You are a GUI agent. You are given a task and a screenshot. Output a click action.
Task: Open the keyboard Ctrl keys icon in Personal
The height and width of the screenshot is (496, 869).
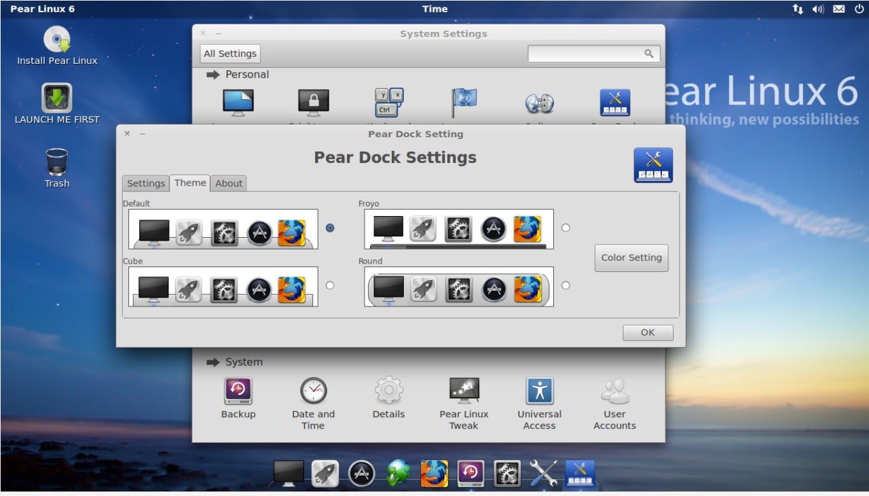tap(389, 103)
